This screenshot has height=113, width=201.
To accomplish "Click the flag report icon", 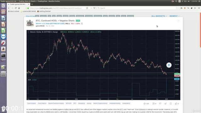I will pyautogui.click(x=160, y=104).
